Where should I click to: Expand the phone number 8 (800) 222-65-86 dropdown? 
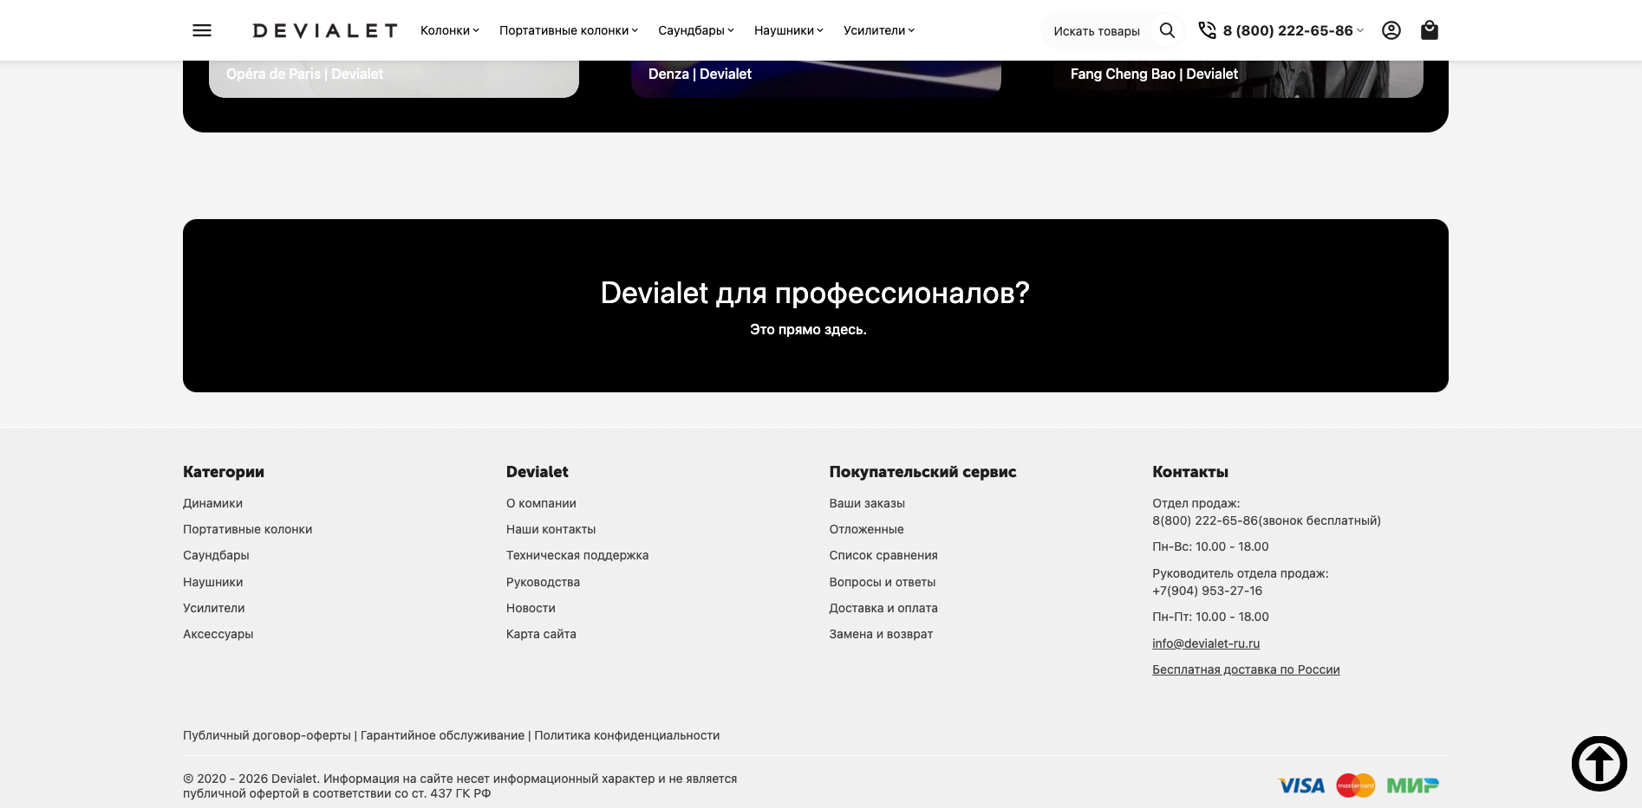[1293, 30]
